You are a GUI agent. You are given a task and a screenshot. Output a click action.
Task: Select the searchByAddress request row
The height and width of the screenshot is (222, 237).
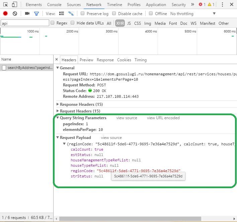click(26, 68)
